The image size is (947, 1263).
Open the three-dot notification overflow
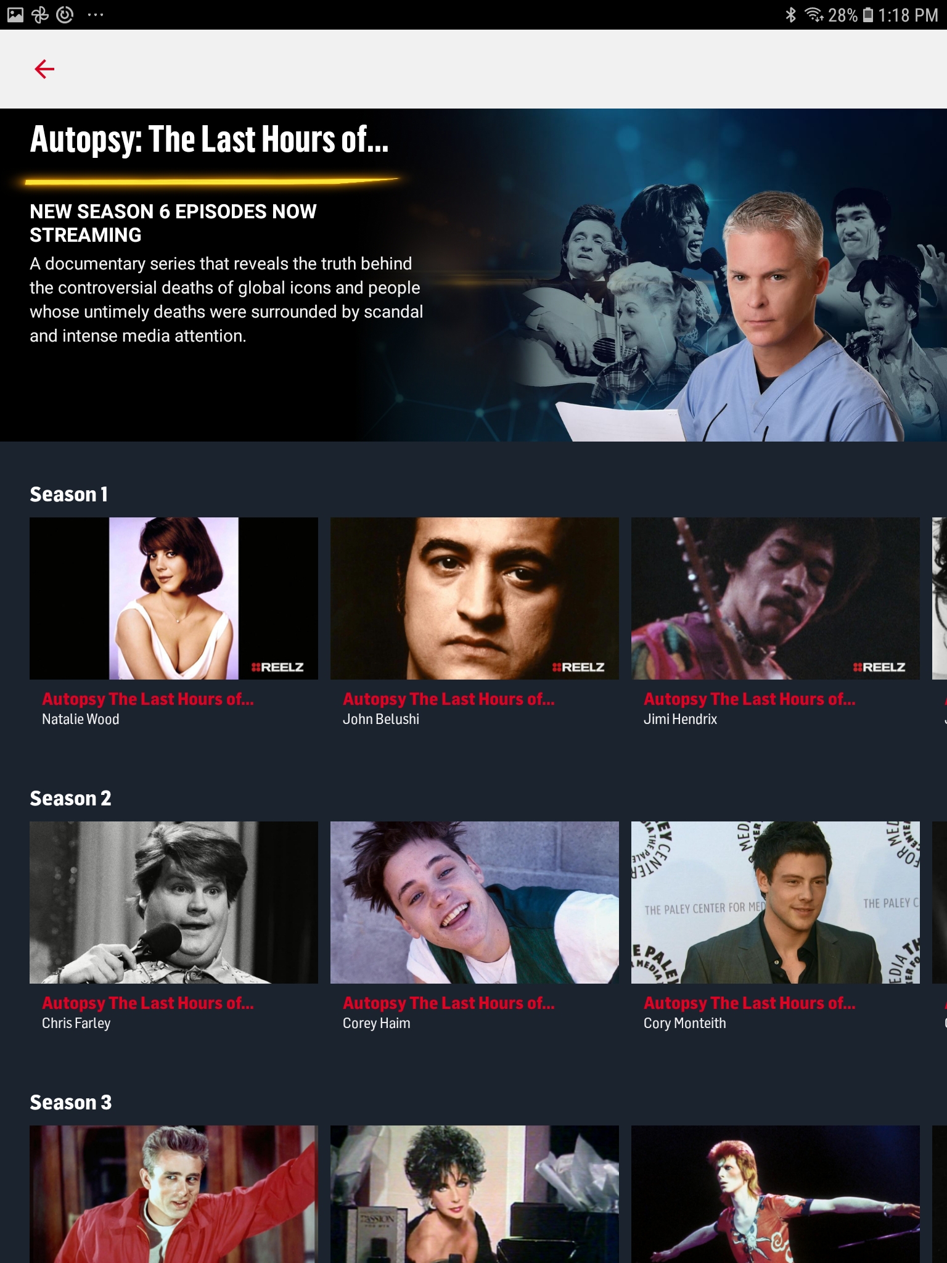(x=96, y=14)
